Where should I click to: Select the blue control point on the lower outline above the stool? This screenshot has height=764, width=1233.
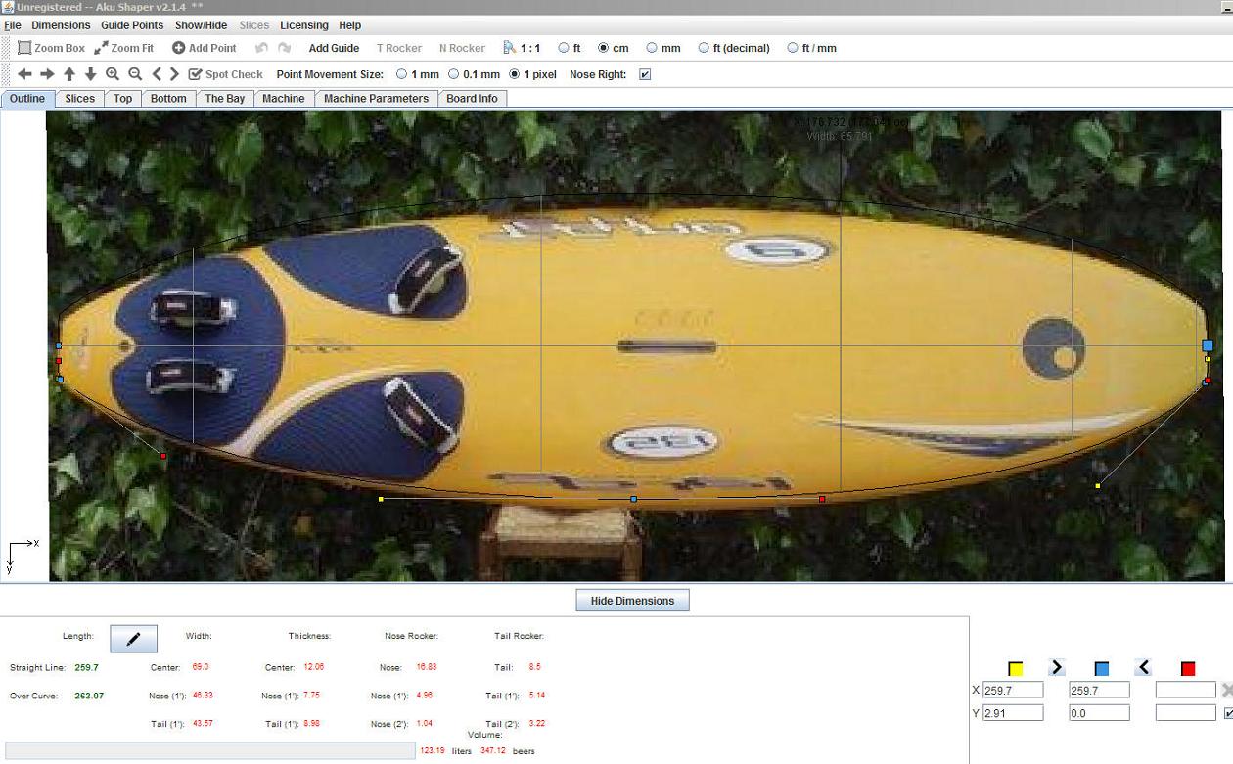pos(633,499)
